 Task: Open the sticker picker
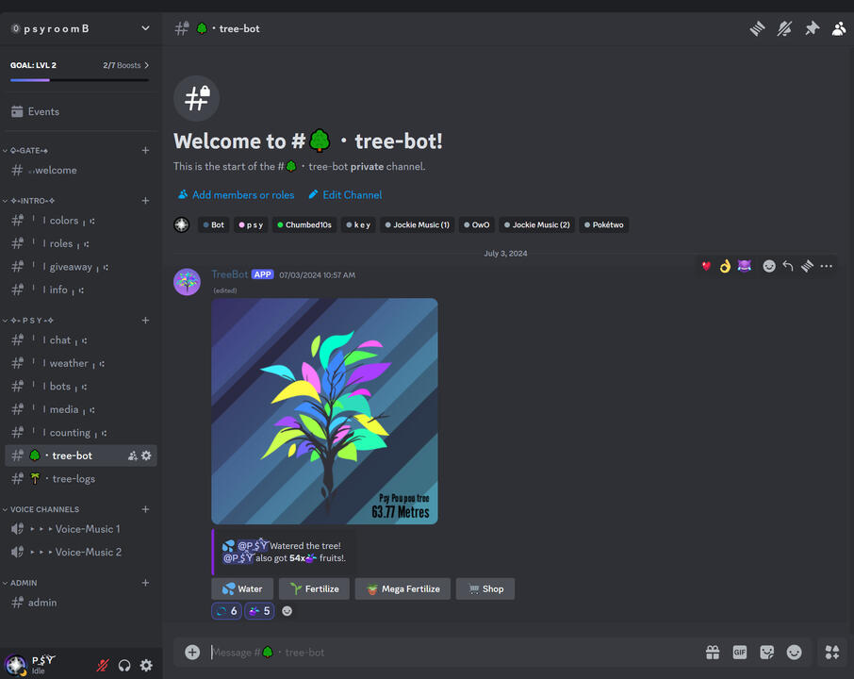pyautogui.click(x=767, y=652)
